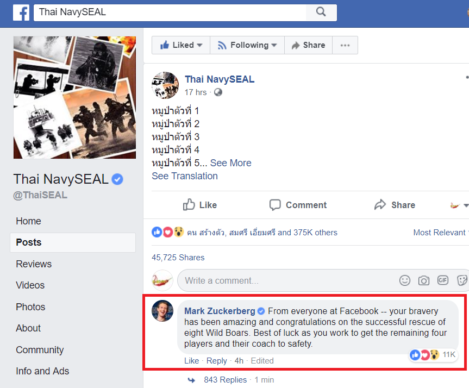
Task: Like Mark Zuckerberg's comment
Action: 191,361
